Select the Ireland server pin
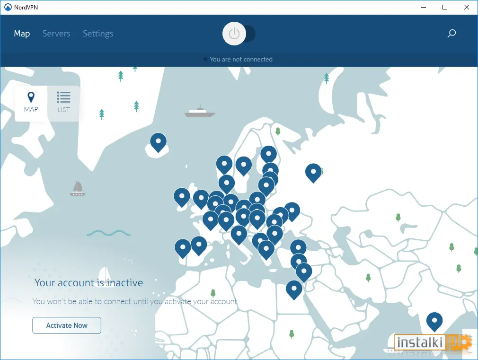The image size is (478, 360). click(182, 197)
